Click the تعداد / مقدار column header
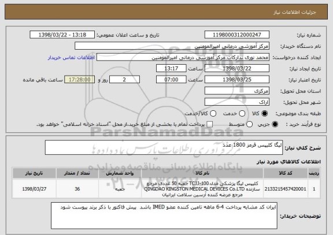The height and width of the screenshot is (235, 333). click(77, 173)
